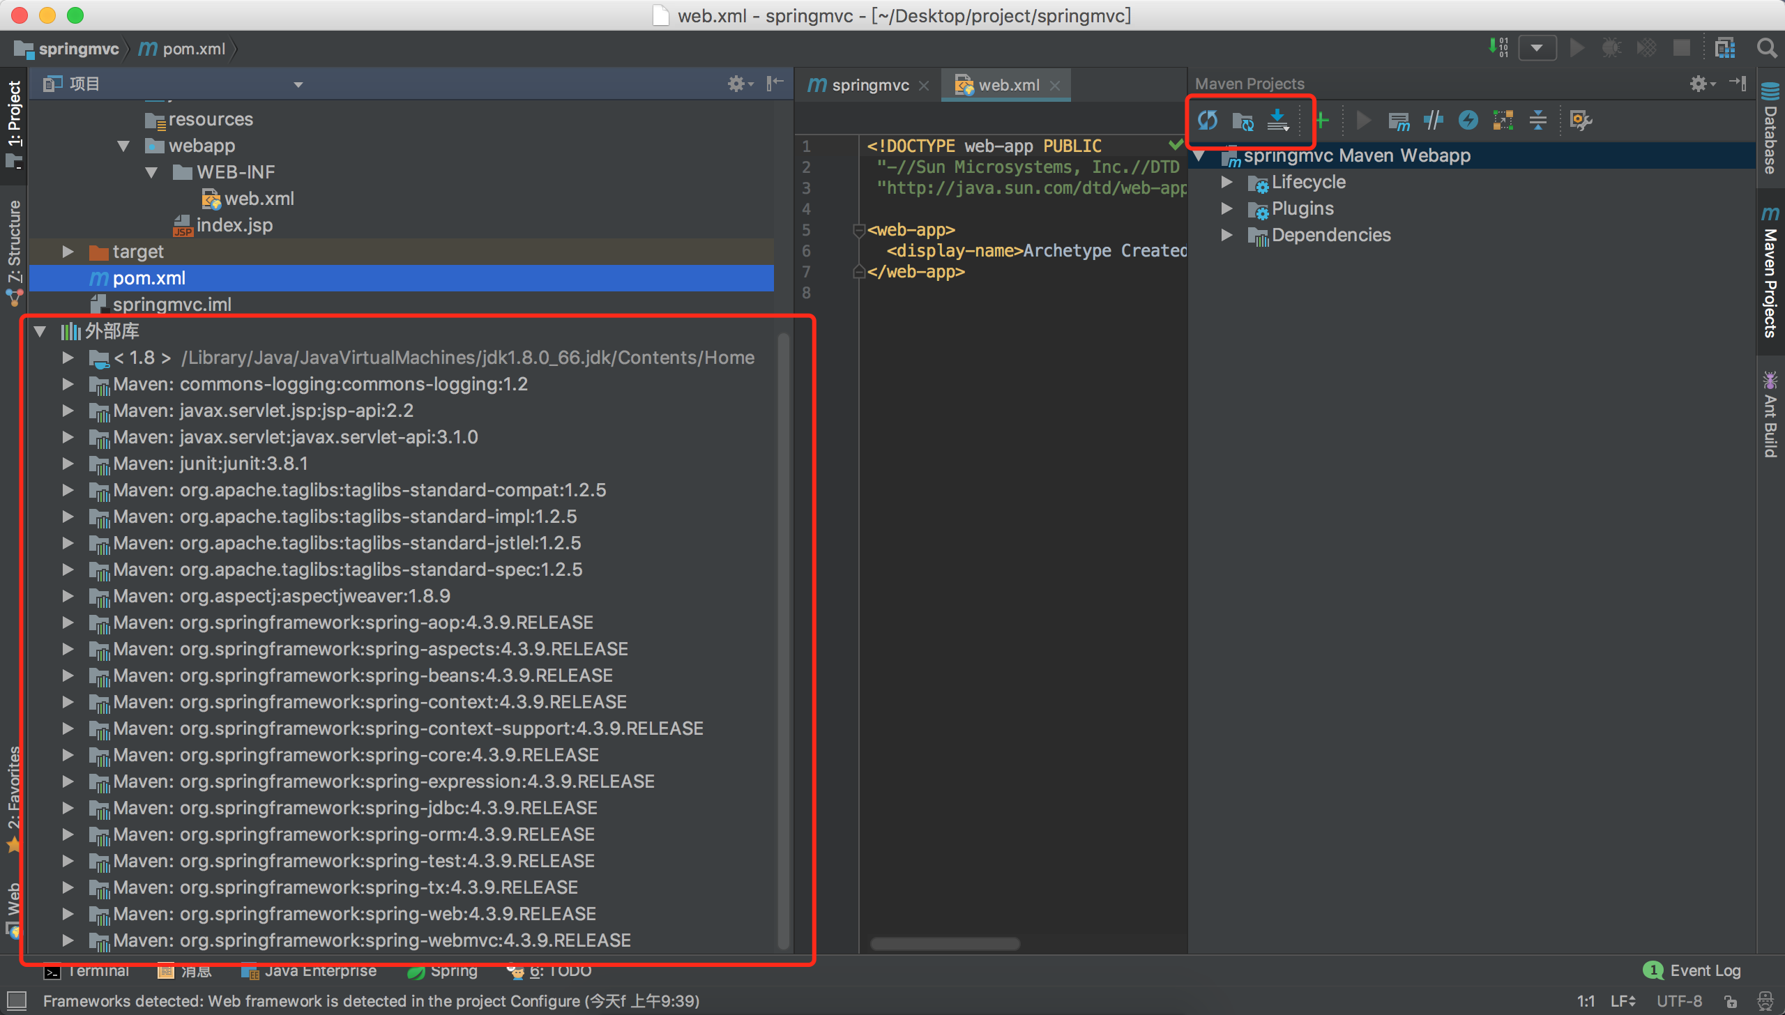Image resolution: width=1785 pixels, height=1015 pixels.
Task: Expand the JDK 1.8 library node
Action: [x=68, y=358]
